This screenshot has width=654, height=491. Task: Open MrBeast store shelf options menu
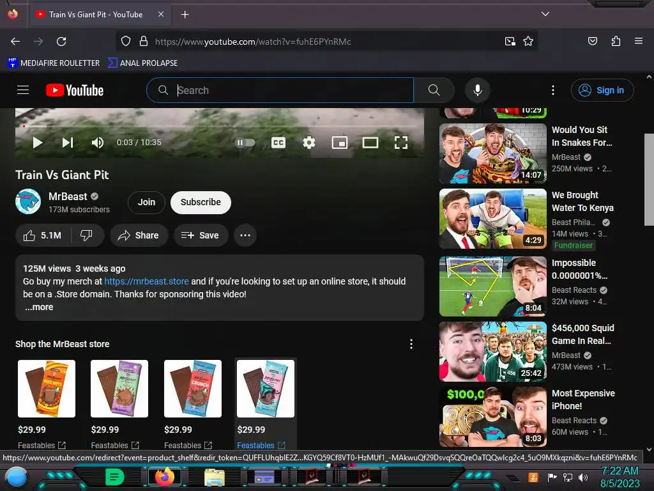[x=411, y=344]
